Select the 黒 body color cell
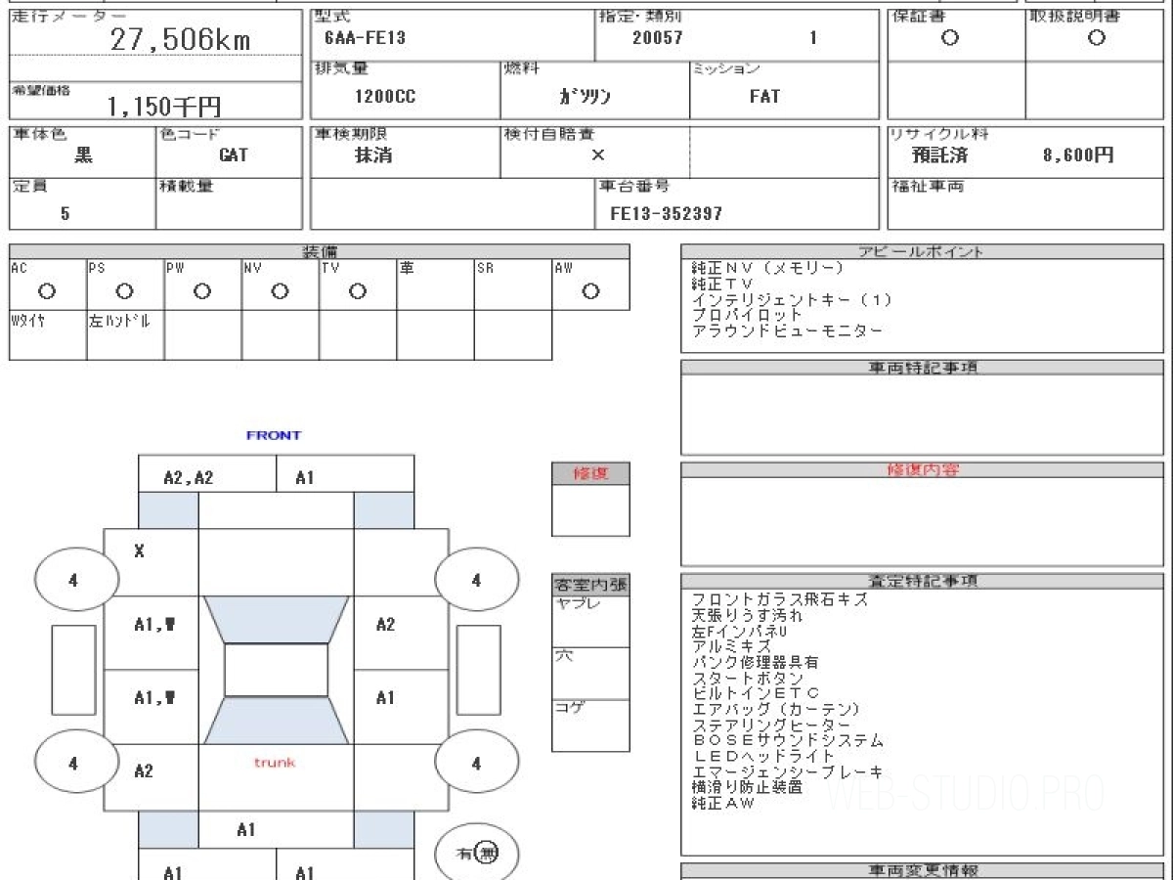Viewport: 1173px width, 880px height. click(83, 154)
